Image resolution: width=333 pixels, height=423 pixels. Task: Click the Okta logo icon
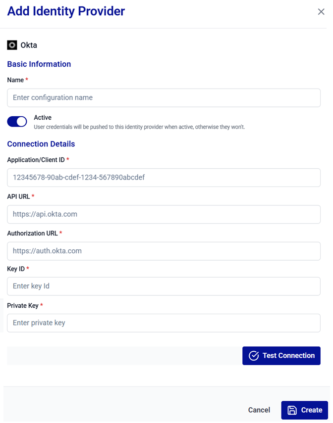click(12, 45)
